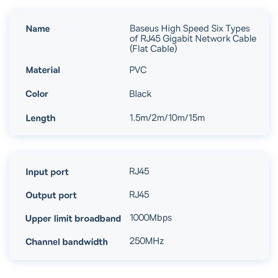
Task: Select the "Baseus High Speed Six Types" text line
Action: [x=190, y=29]
